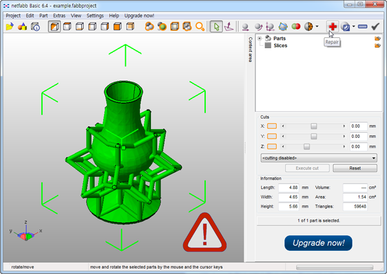387x274 pixels.
Task: Click the Z cut slider thumb
Action: coord(306,147)
